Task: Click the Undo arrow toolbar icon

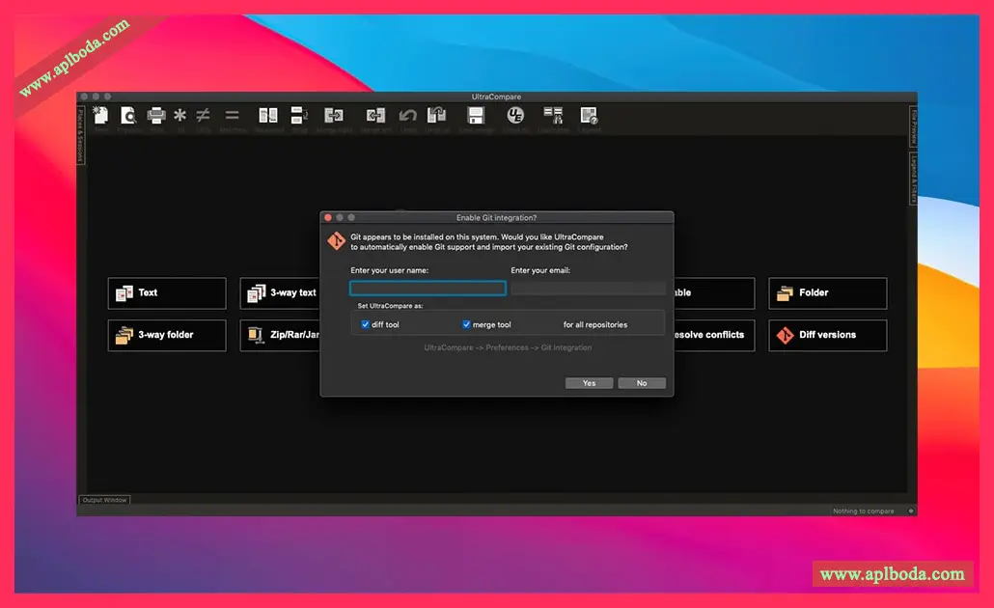Action: coord(407,116)
